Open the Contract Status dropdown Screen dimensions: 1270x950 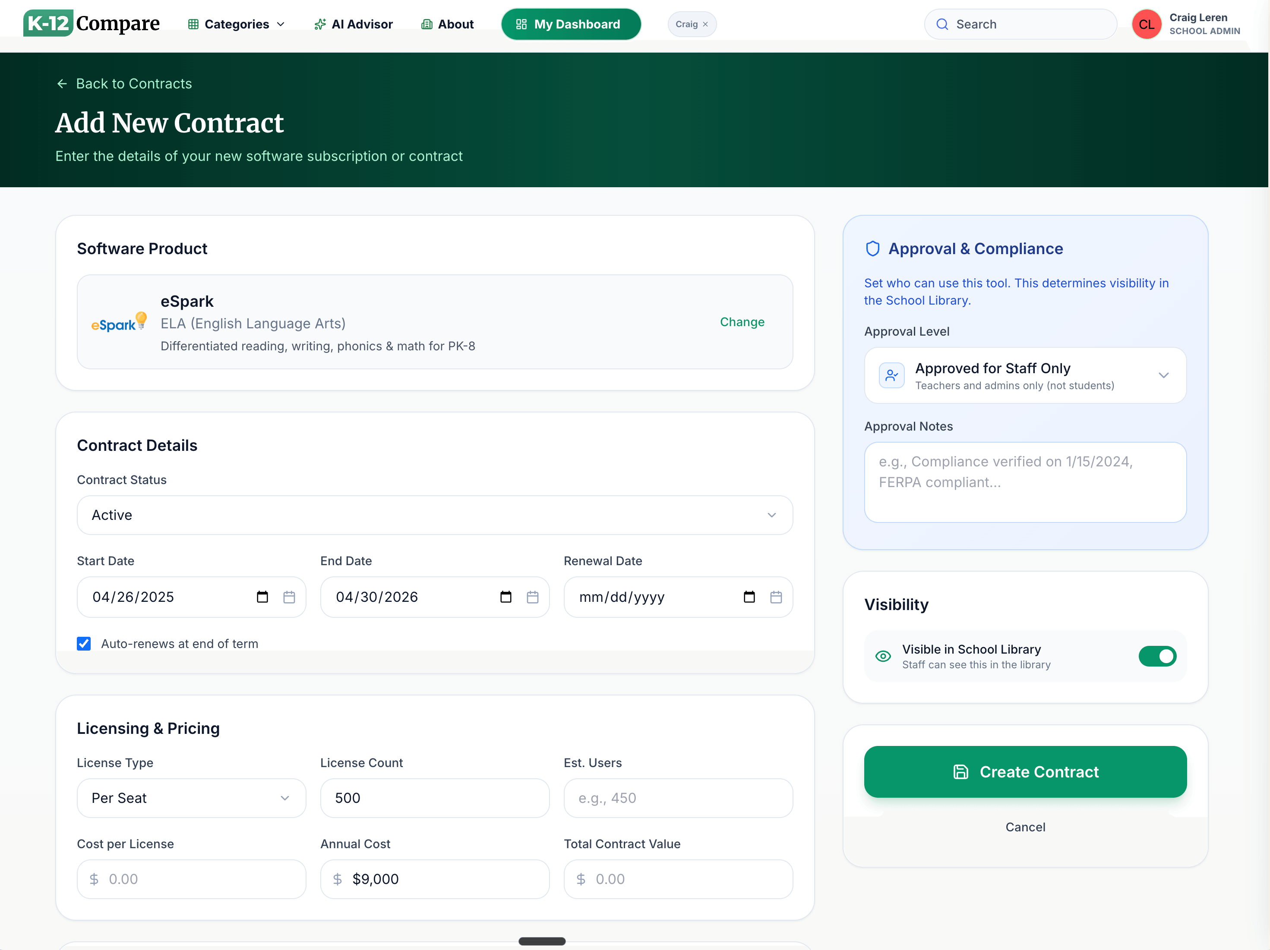tap(435, 515)
